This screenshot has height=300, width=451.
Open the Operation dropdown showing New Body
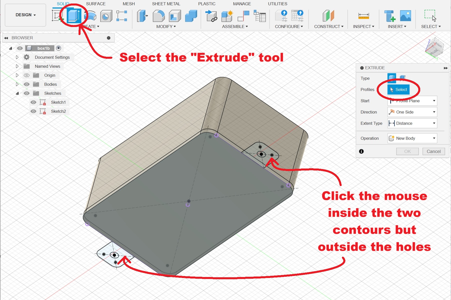412,138
